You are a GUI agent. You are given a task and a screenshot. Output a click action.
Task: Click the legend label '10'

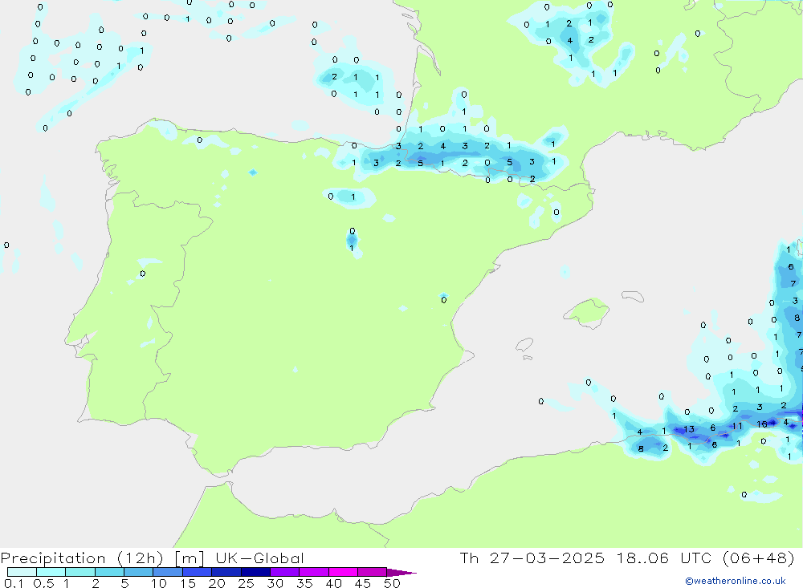coord(159,583)
